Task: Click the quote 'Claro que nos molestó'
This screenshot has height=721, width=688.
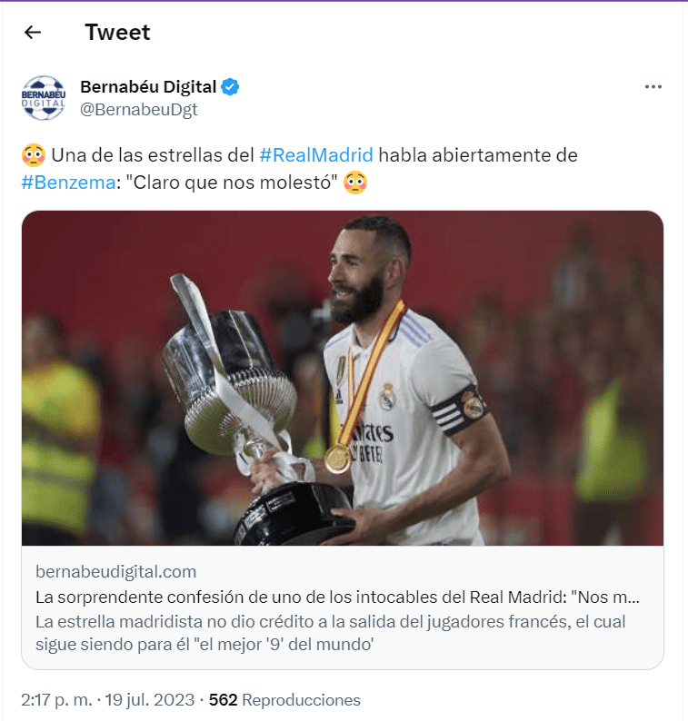Action: [232, 183]
